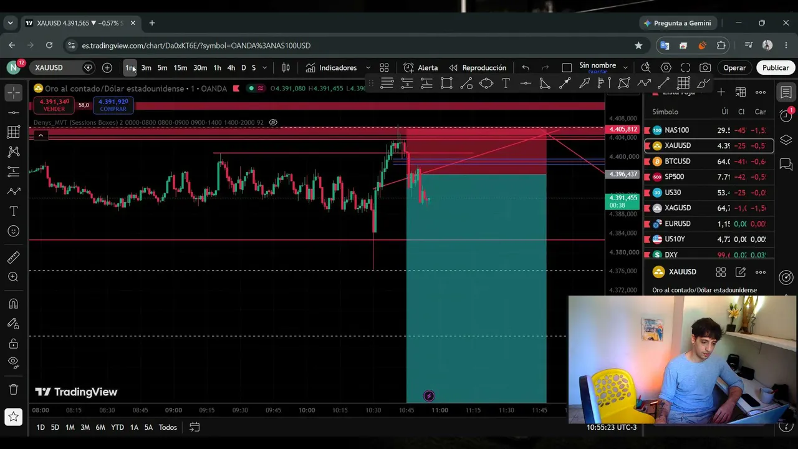The image size is (798, 449).
Task: Collapse the indicator legend chevron
Action: click(x=41, y=135)
